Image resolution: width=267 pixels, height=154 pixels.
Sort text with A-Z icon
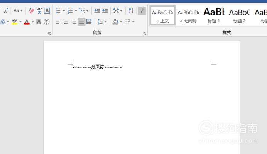(x=131, y=11)
